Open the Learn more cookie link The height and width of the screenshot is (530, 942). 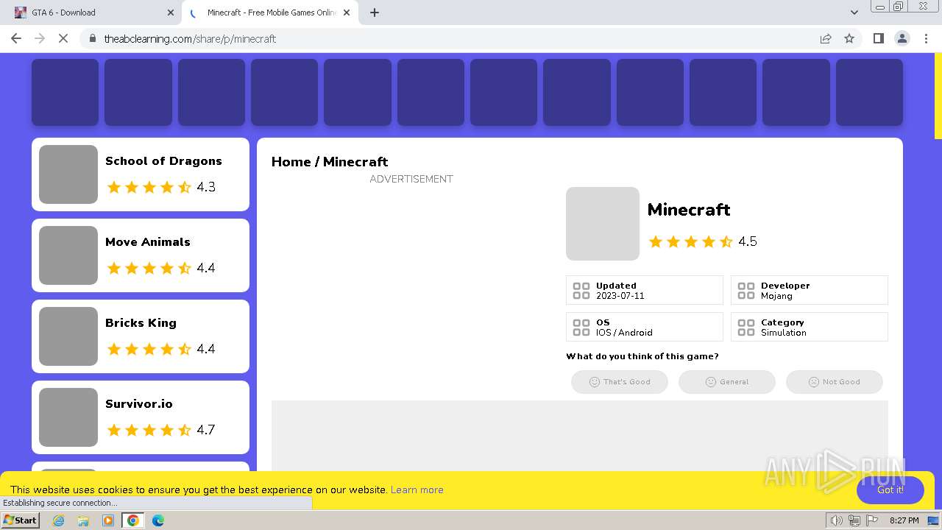(x=417, y=490)
